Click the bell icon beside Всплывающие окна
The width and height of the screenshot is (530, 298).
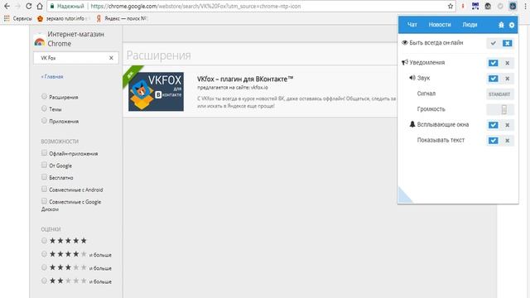point(412,124)
